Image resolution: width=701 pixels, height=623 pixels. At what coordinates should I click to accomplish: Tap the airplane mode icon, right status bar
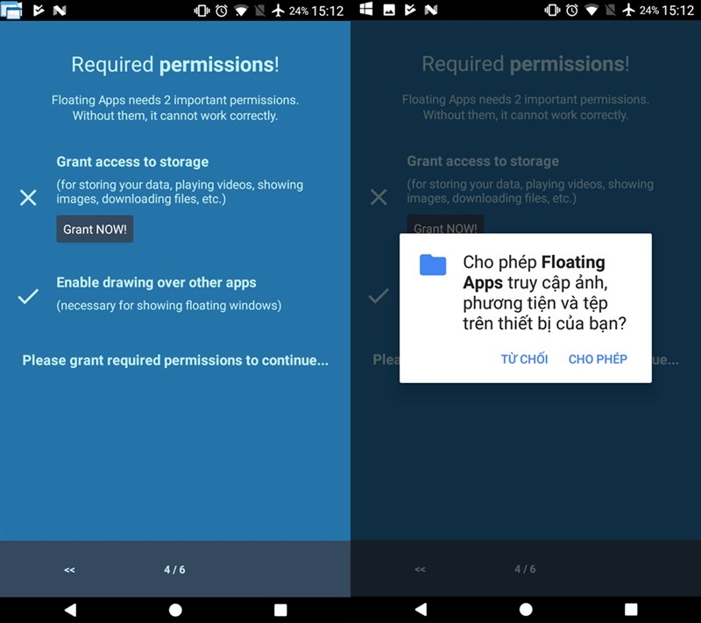[628, 10]
